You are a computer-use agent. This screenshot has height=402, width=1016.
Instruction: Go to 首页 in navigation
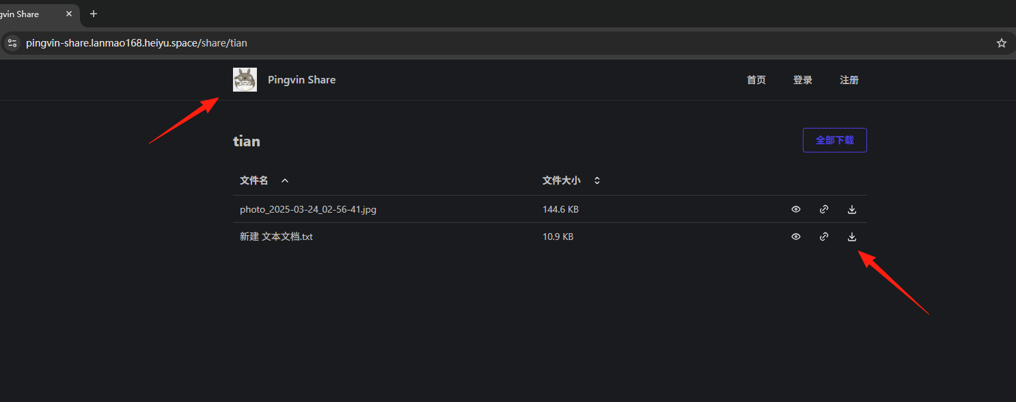[x=756, y=80]
